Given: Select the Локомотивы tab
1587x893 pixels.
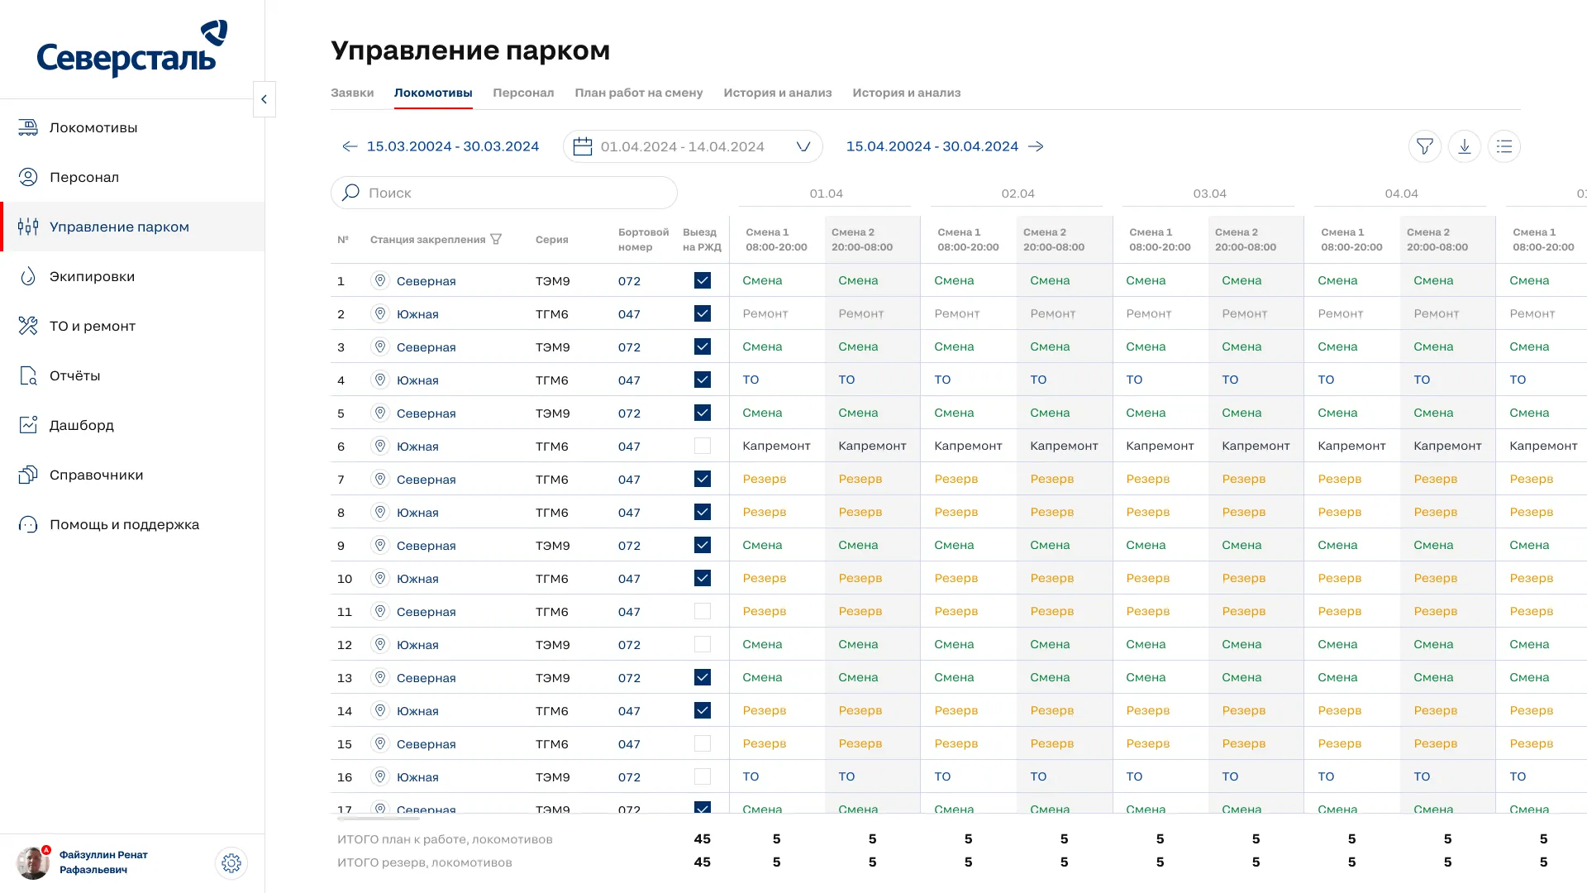Looking at the screenshot, I should pyautogui.click(x=433, y=93).
